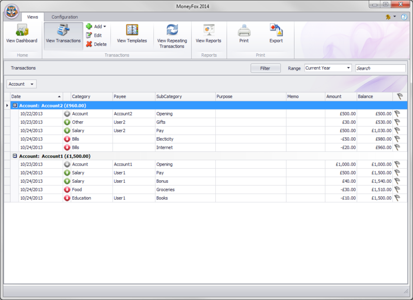Click the Edit transaction icon

coord(89,35)
